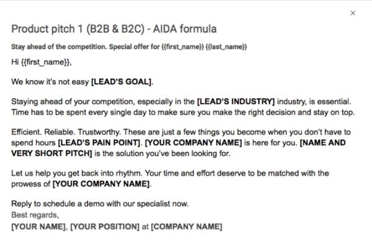This screenshot has height=246, width=372.
Task: Click the 'Best regards,' closing line
Action: coord(35,215)
